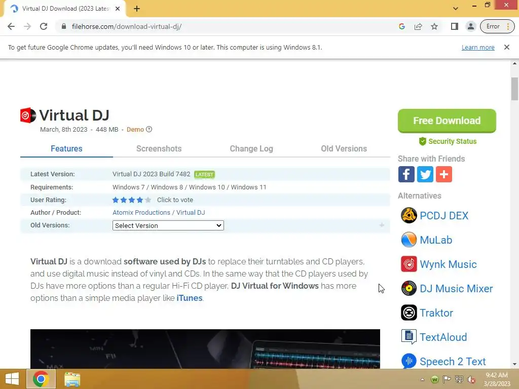
Task: Open the Select Version dropdown
Action: [168, 225]
